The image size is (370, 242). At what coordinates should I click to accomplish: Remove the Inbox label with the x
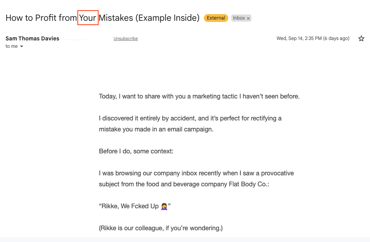[x=248, y=18]
